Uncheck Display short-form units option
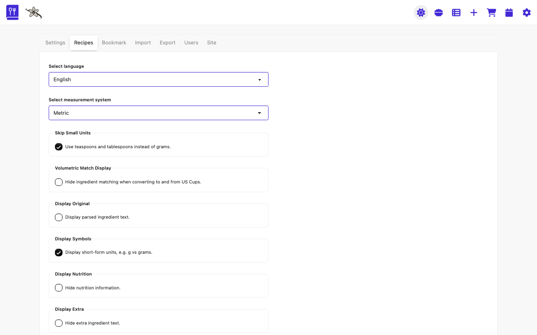 pyautogui.click(x=59, y=253)
